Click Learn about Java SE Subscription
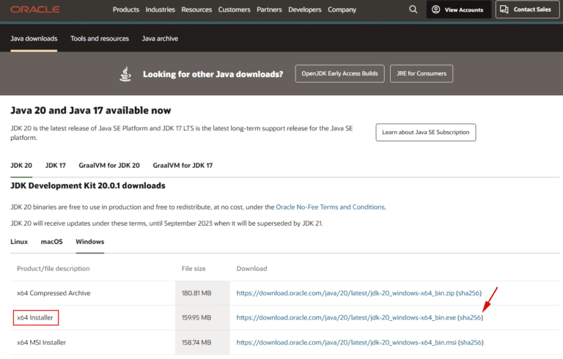Viewport: 563px width, 359px height. 426,132
